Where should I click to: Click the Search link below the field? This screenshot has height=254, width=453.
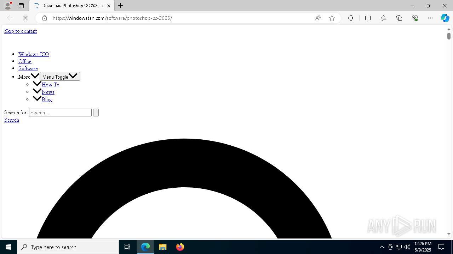point(12,120)
